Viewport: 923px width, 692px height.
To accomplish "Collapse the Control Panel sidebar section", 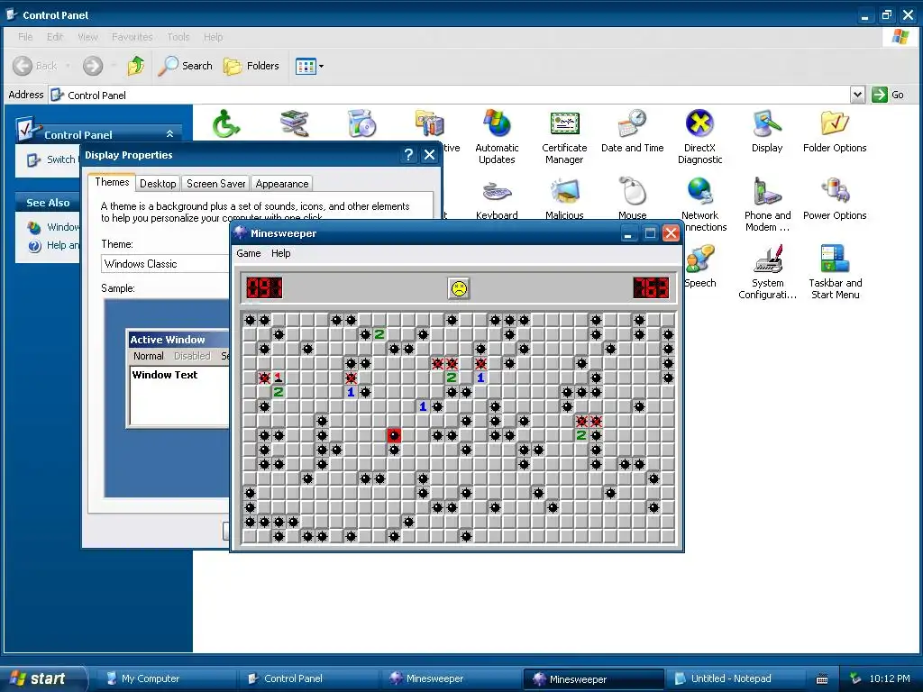I will (169, 134).
